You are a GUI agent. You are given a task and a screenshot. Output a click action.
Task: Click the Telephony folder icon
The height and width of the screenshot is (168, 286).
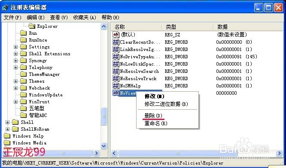coord(23,67)
